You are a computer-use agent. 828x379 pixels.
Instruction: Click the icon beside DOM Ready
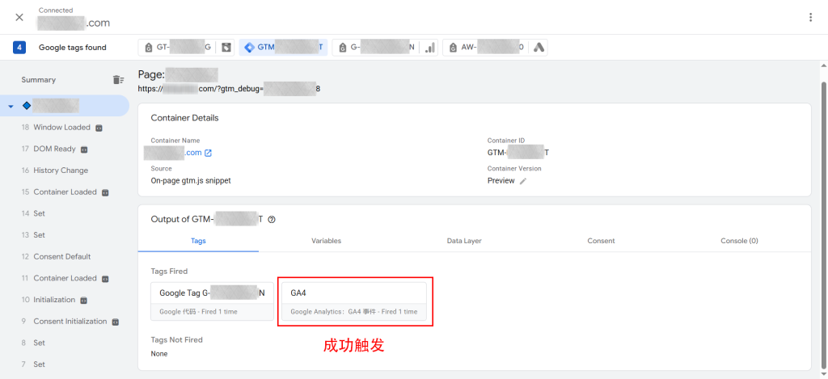coord(84,149)
